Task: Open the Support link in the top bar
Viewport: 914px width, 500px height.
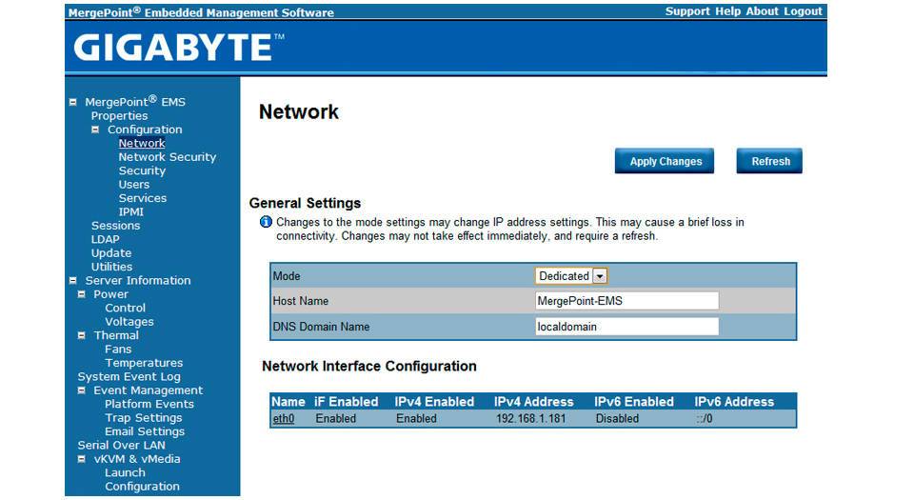Action: [x=687, y=11]
